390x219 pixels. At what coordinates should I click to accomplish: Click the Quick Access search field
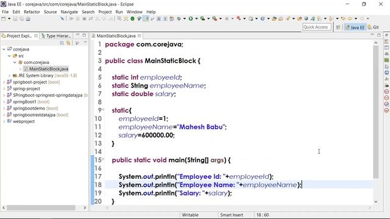click(x=317, y=27)
